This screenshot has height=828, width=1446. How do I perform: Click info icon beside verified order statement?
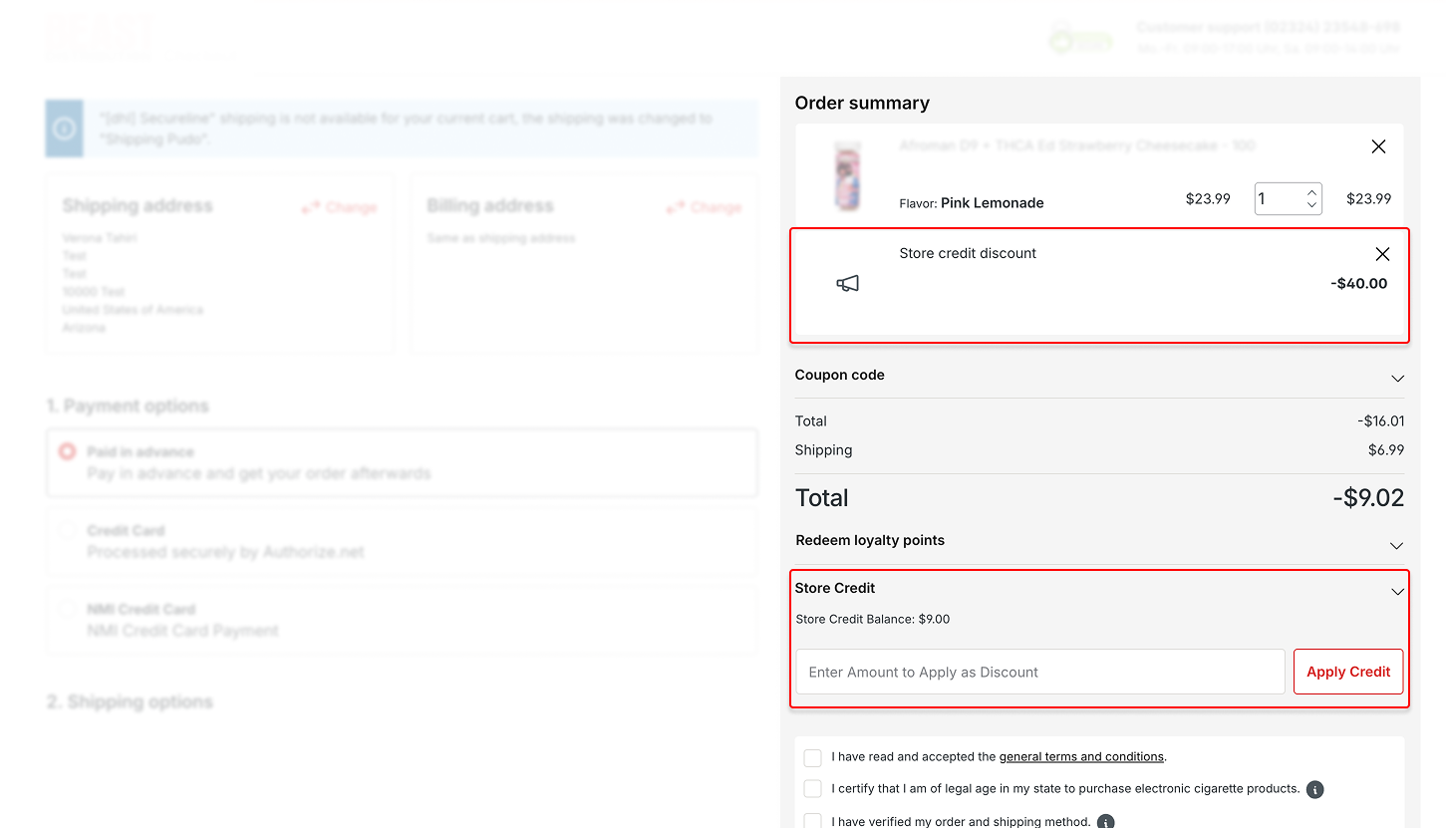[1105, 822]
